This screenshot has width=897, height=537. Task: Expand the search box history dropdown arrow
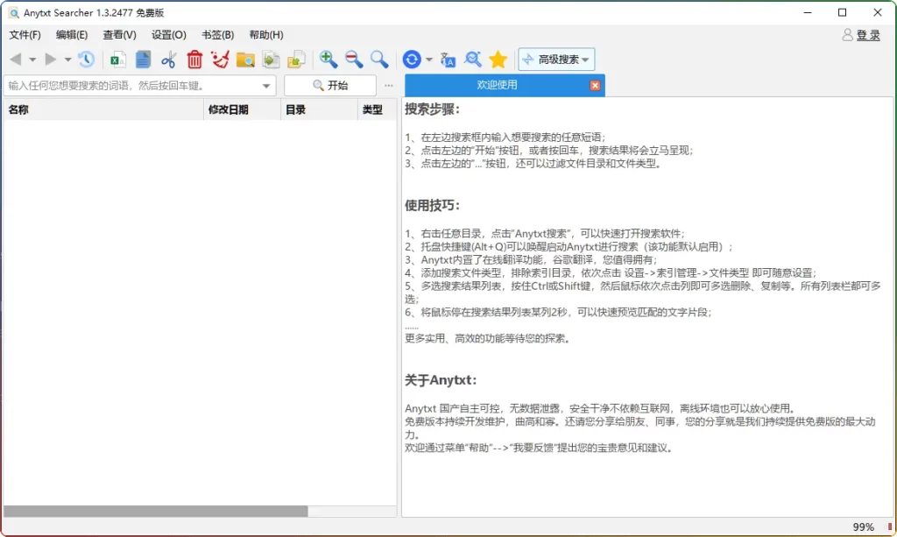[266, 86]
